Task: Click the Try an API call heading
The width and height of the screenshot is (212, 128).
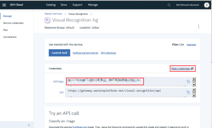Action: [64, 113]
